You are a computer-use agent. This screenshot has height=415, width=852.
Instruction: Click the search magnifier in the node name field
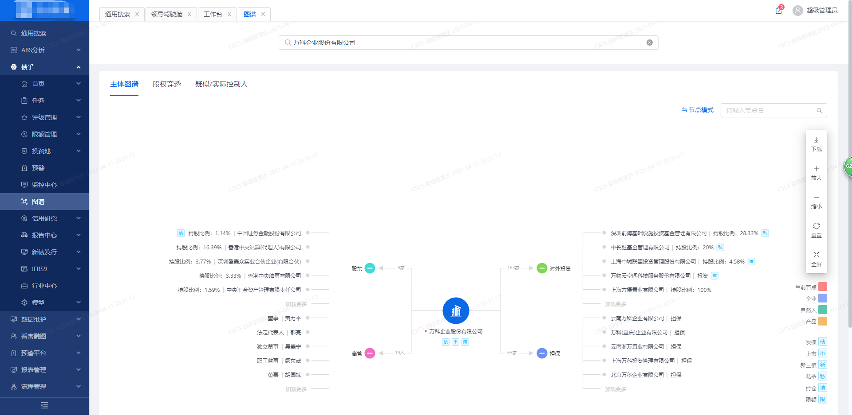point(819,110)
